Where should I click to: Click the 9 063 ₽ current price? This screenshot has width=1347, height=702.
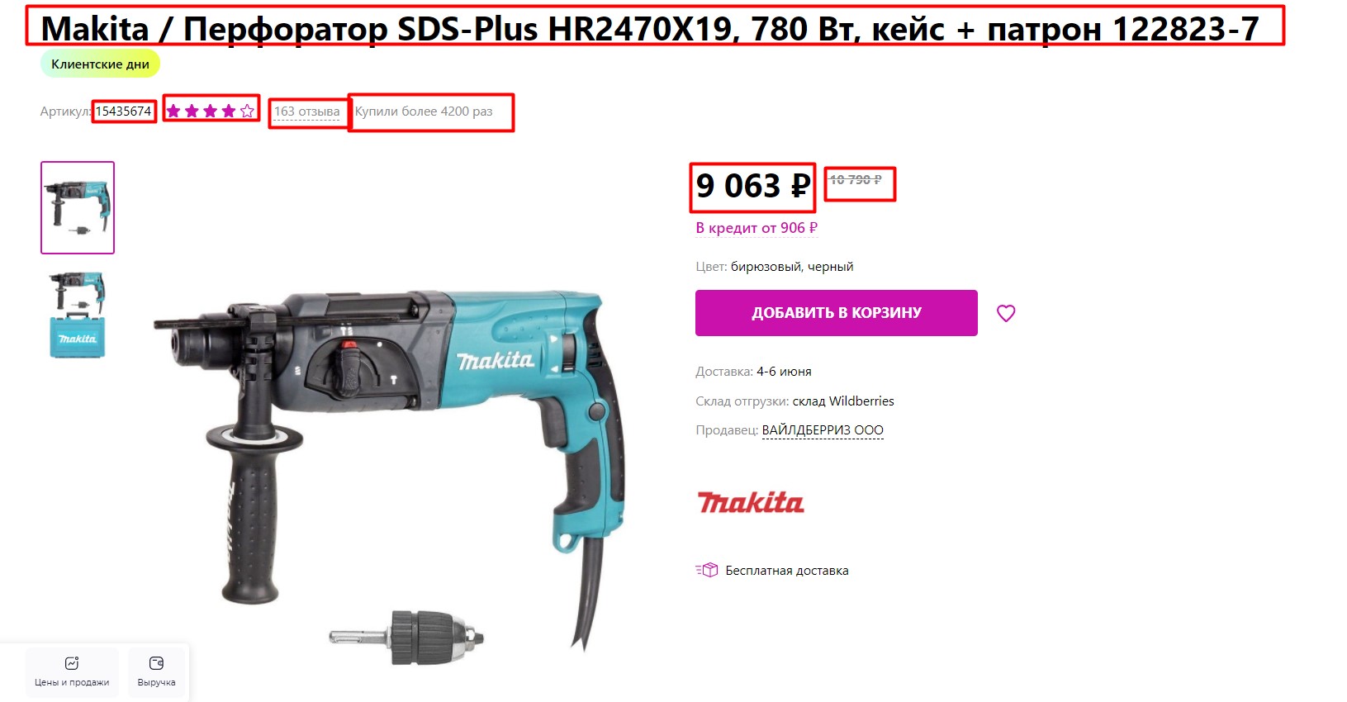point(752,186)
